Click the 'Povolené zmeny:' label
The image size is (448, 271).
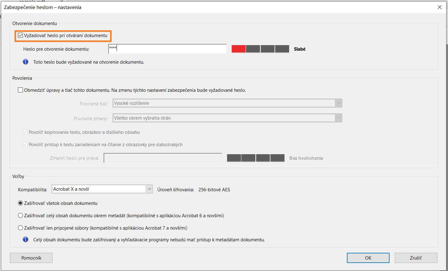pos(91,119)
